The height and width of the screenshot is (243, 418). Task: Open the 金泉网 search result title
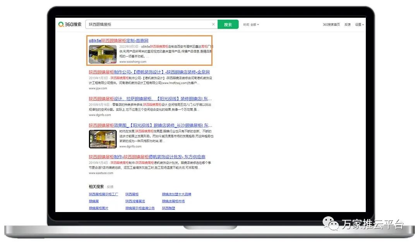click(x=149, y=72)
